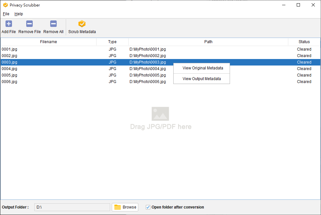
Task: Open the Help menu
Action: click(x=19, y=14)
